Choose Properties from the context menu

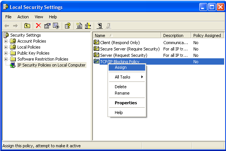pyautogui.click(x=127, y=103)
